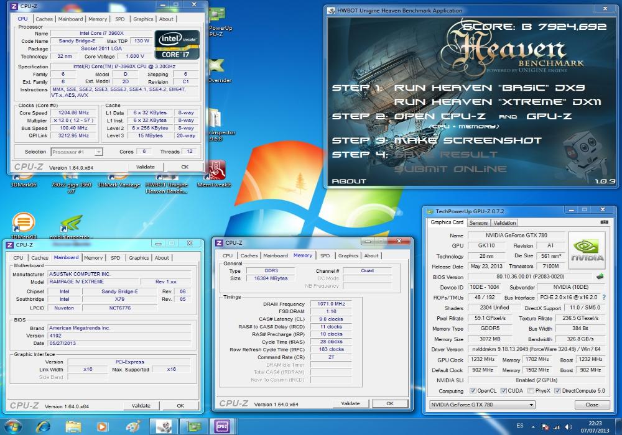The image size is (622, 435).
Task: Switch to Caches tab in top CPU-Z window
Action: 44,19
